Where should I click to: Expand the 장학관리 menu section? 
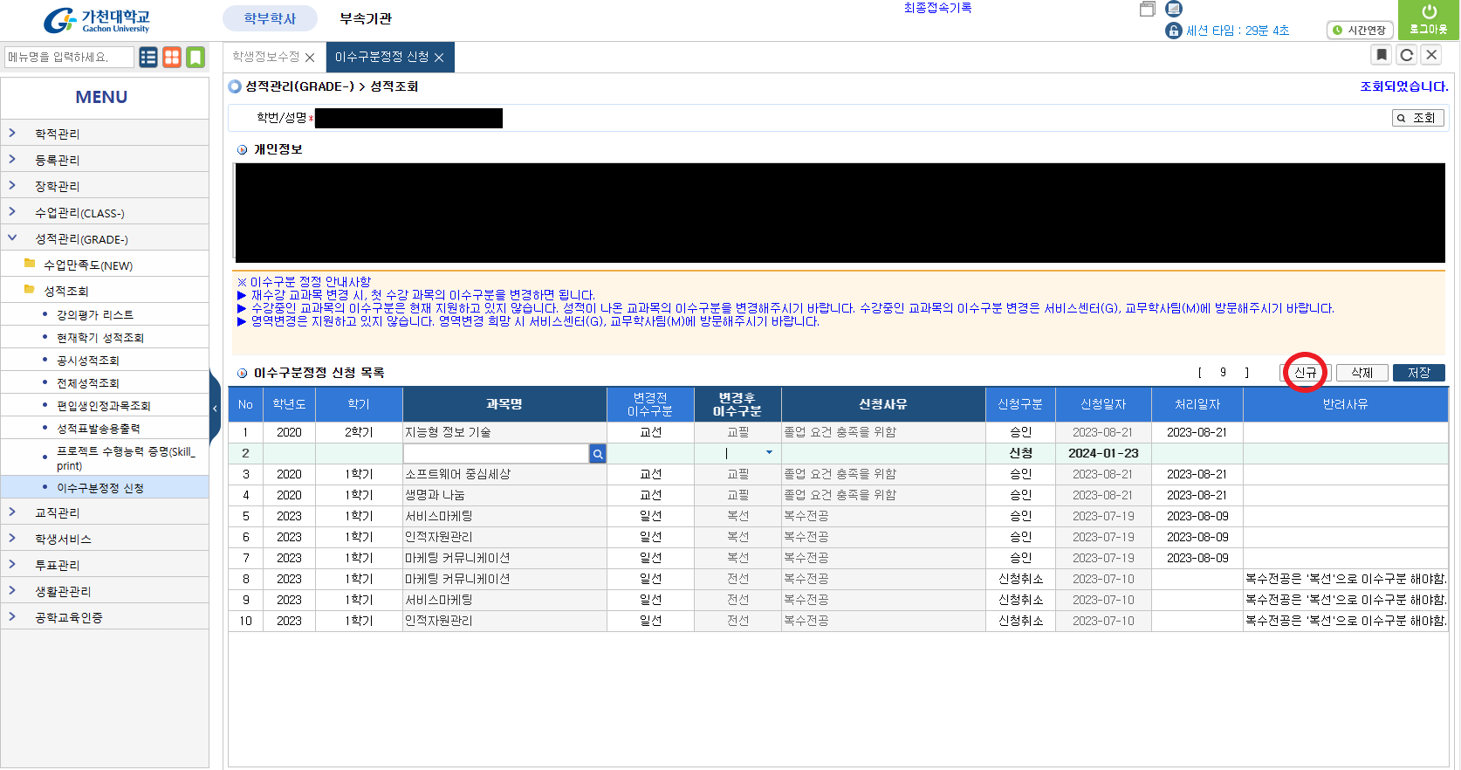pos(57,186)
